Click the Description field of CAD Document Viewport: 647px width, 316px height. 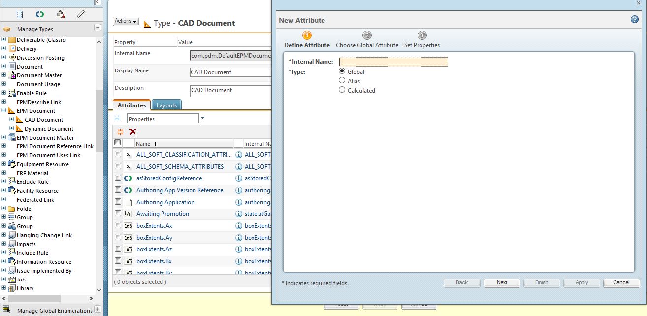coord(230,90)
